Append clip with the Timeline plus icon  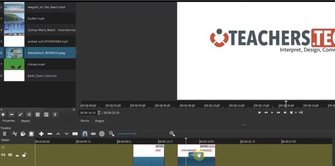41,134
